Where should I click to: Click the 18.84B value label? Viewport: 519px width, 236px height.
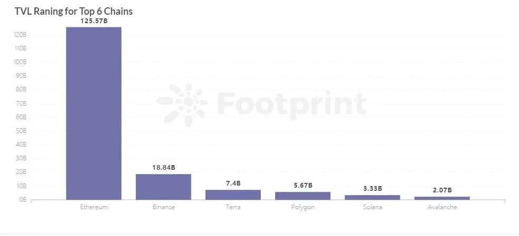pyautogui.click(x=163, y=168)
